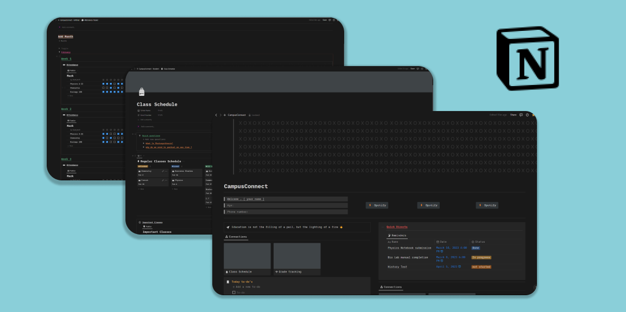Open the Class Schedule page thumbnail
This screenshot has height=312, width=626.
[247, 259]
